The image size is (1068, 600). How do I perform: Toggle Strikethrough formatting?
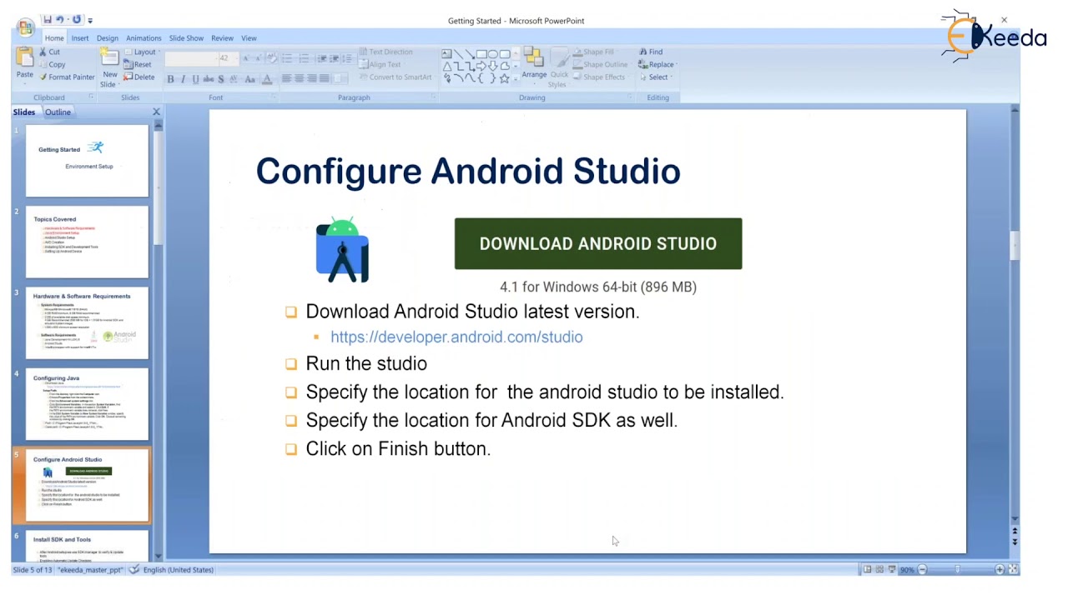208,79
